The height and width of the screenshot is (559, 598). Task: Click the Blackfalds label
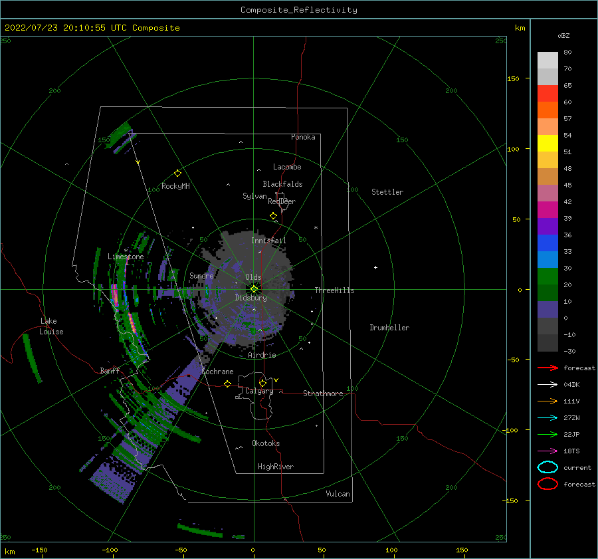[x=282, y=184]
